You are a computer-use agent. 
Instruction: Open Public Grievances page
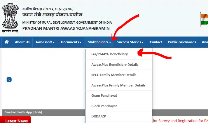[182, 42]
